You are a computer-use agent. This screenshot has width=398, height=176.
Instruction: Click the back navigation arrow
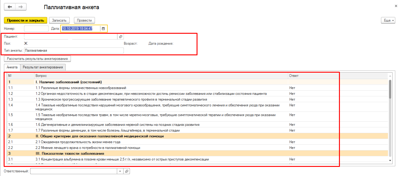(x=10, y=7)
